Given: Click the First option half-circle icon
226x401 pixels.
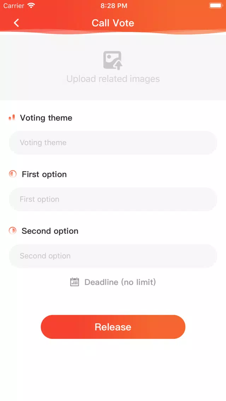Looking at the screenshot, I should (13, 174).
